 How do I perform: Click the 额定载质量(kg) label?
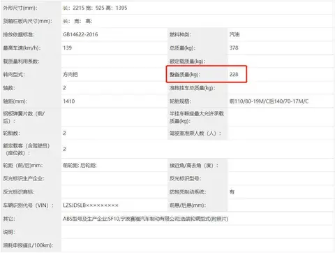tap(187, 62)
